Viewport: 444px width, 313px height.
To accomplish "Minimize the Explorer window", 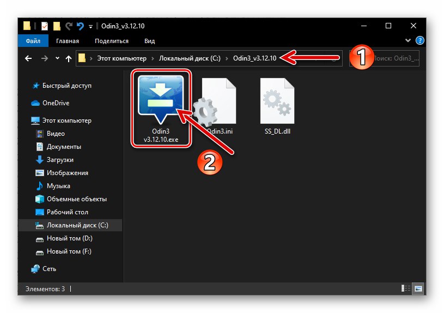I will coord(364,26).
